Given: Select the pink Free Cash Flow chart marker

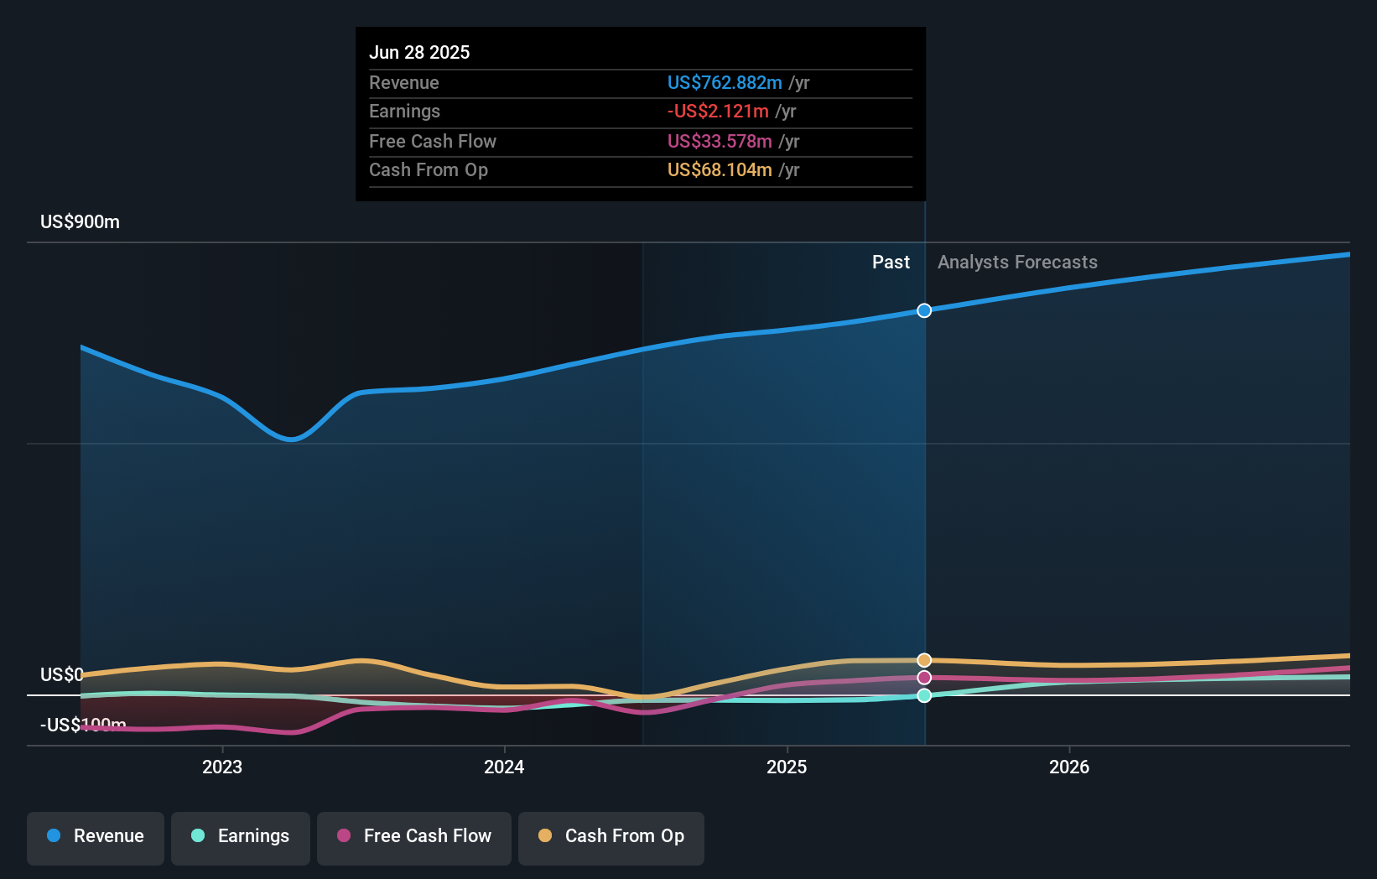Looking at the screenshot, I should (924, 676).
